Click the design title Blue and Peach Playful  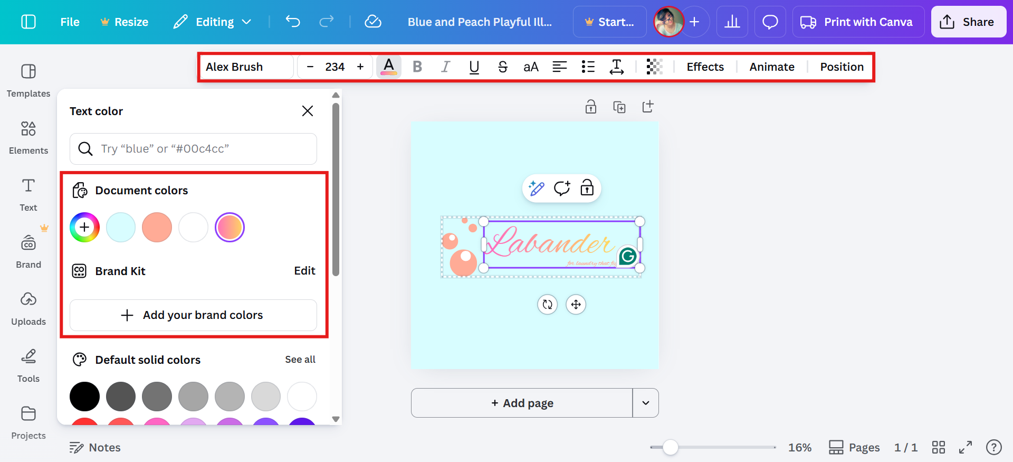point(480,22)
